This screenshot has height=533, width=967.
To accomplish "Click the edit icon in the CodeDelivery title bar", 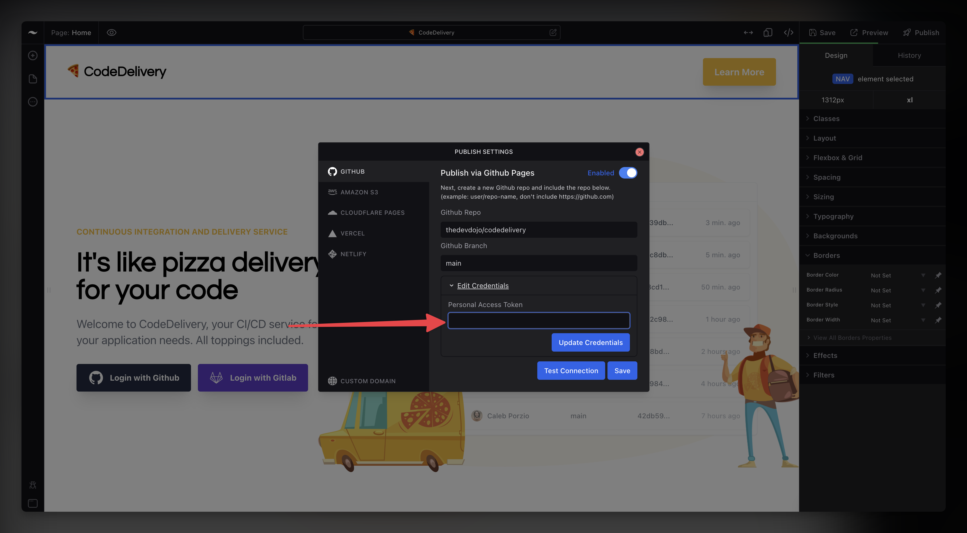I will [x=553, y=33].
